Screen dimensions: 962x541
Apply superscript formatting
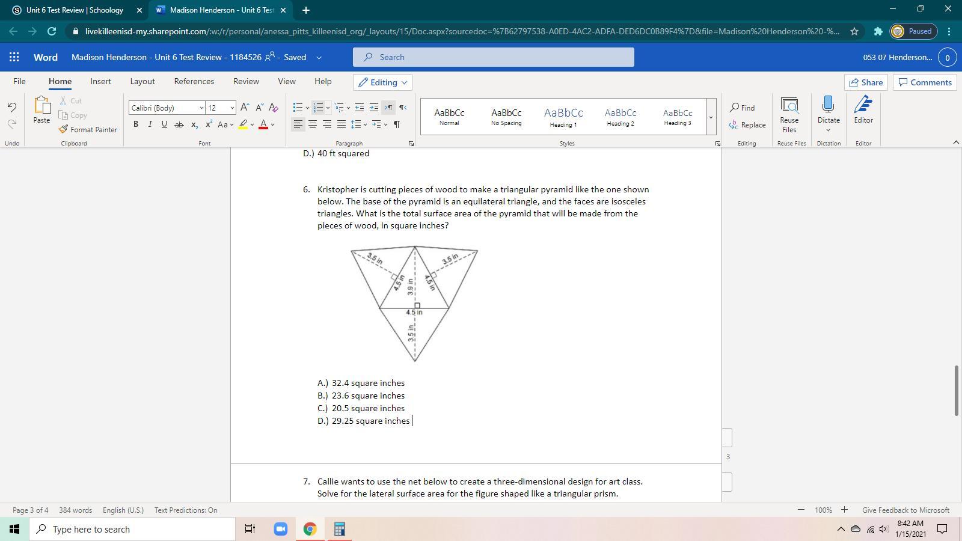[209, 124]
